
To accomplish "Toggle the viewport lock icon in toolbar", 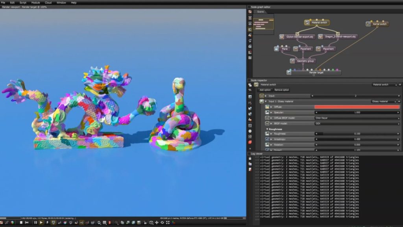I will [145, 223].
